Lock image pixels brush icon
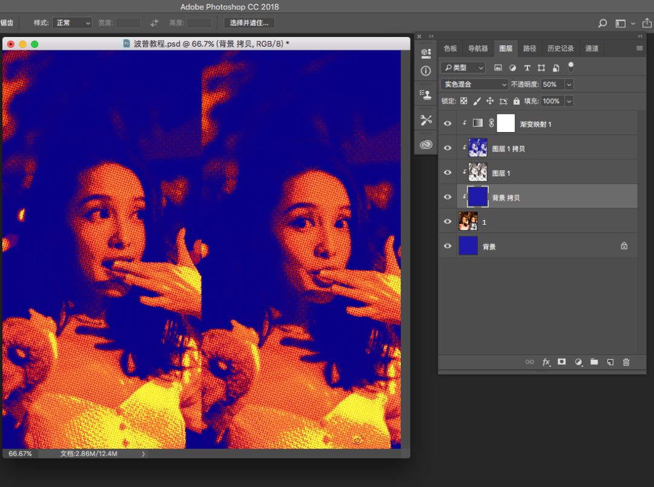 pyautogui.click(x=477, y=101)
